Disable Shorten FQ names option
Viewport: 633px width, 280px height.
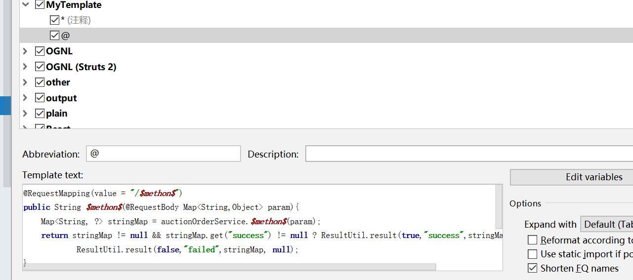pyautogui.click(x=533, y=268)
